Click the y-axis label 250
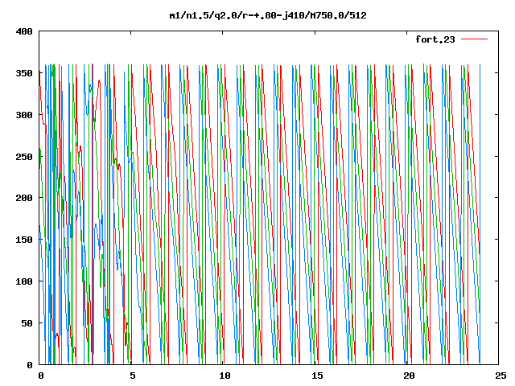The height and width of the screenshot is (386, 515). coord(24,157)
